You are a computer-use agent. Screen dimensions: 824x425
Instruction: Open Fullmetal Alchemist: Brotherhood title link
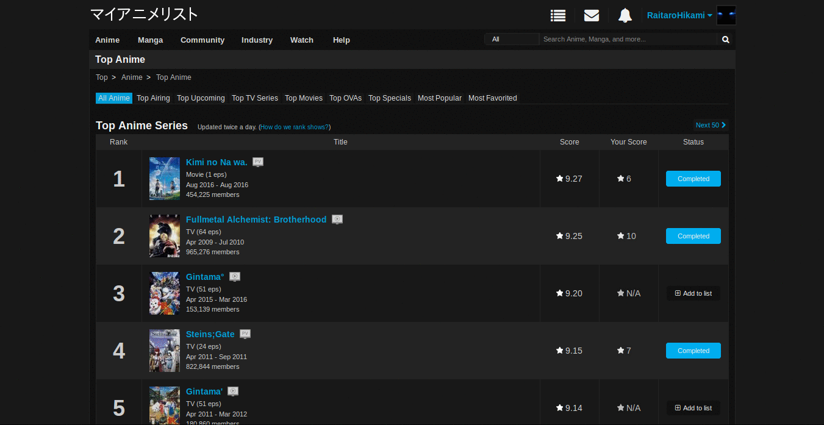point(256,220)
